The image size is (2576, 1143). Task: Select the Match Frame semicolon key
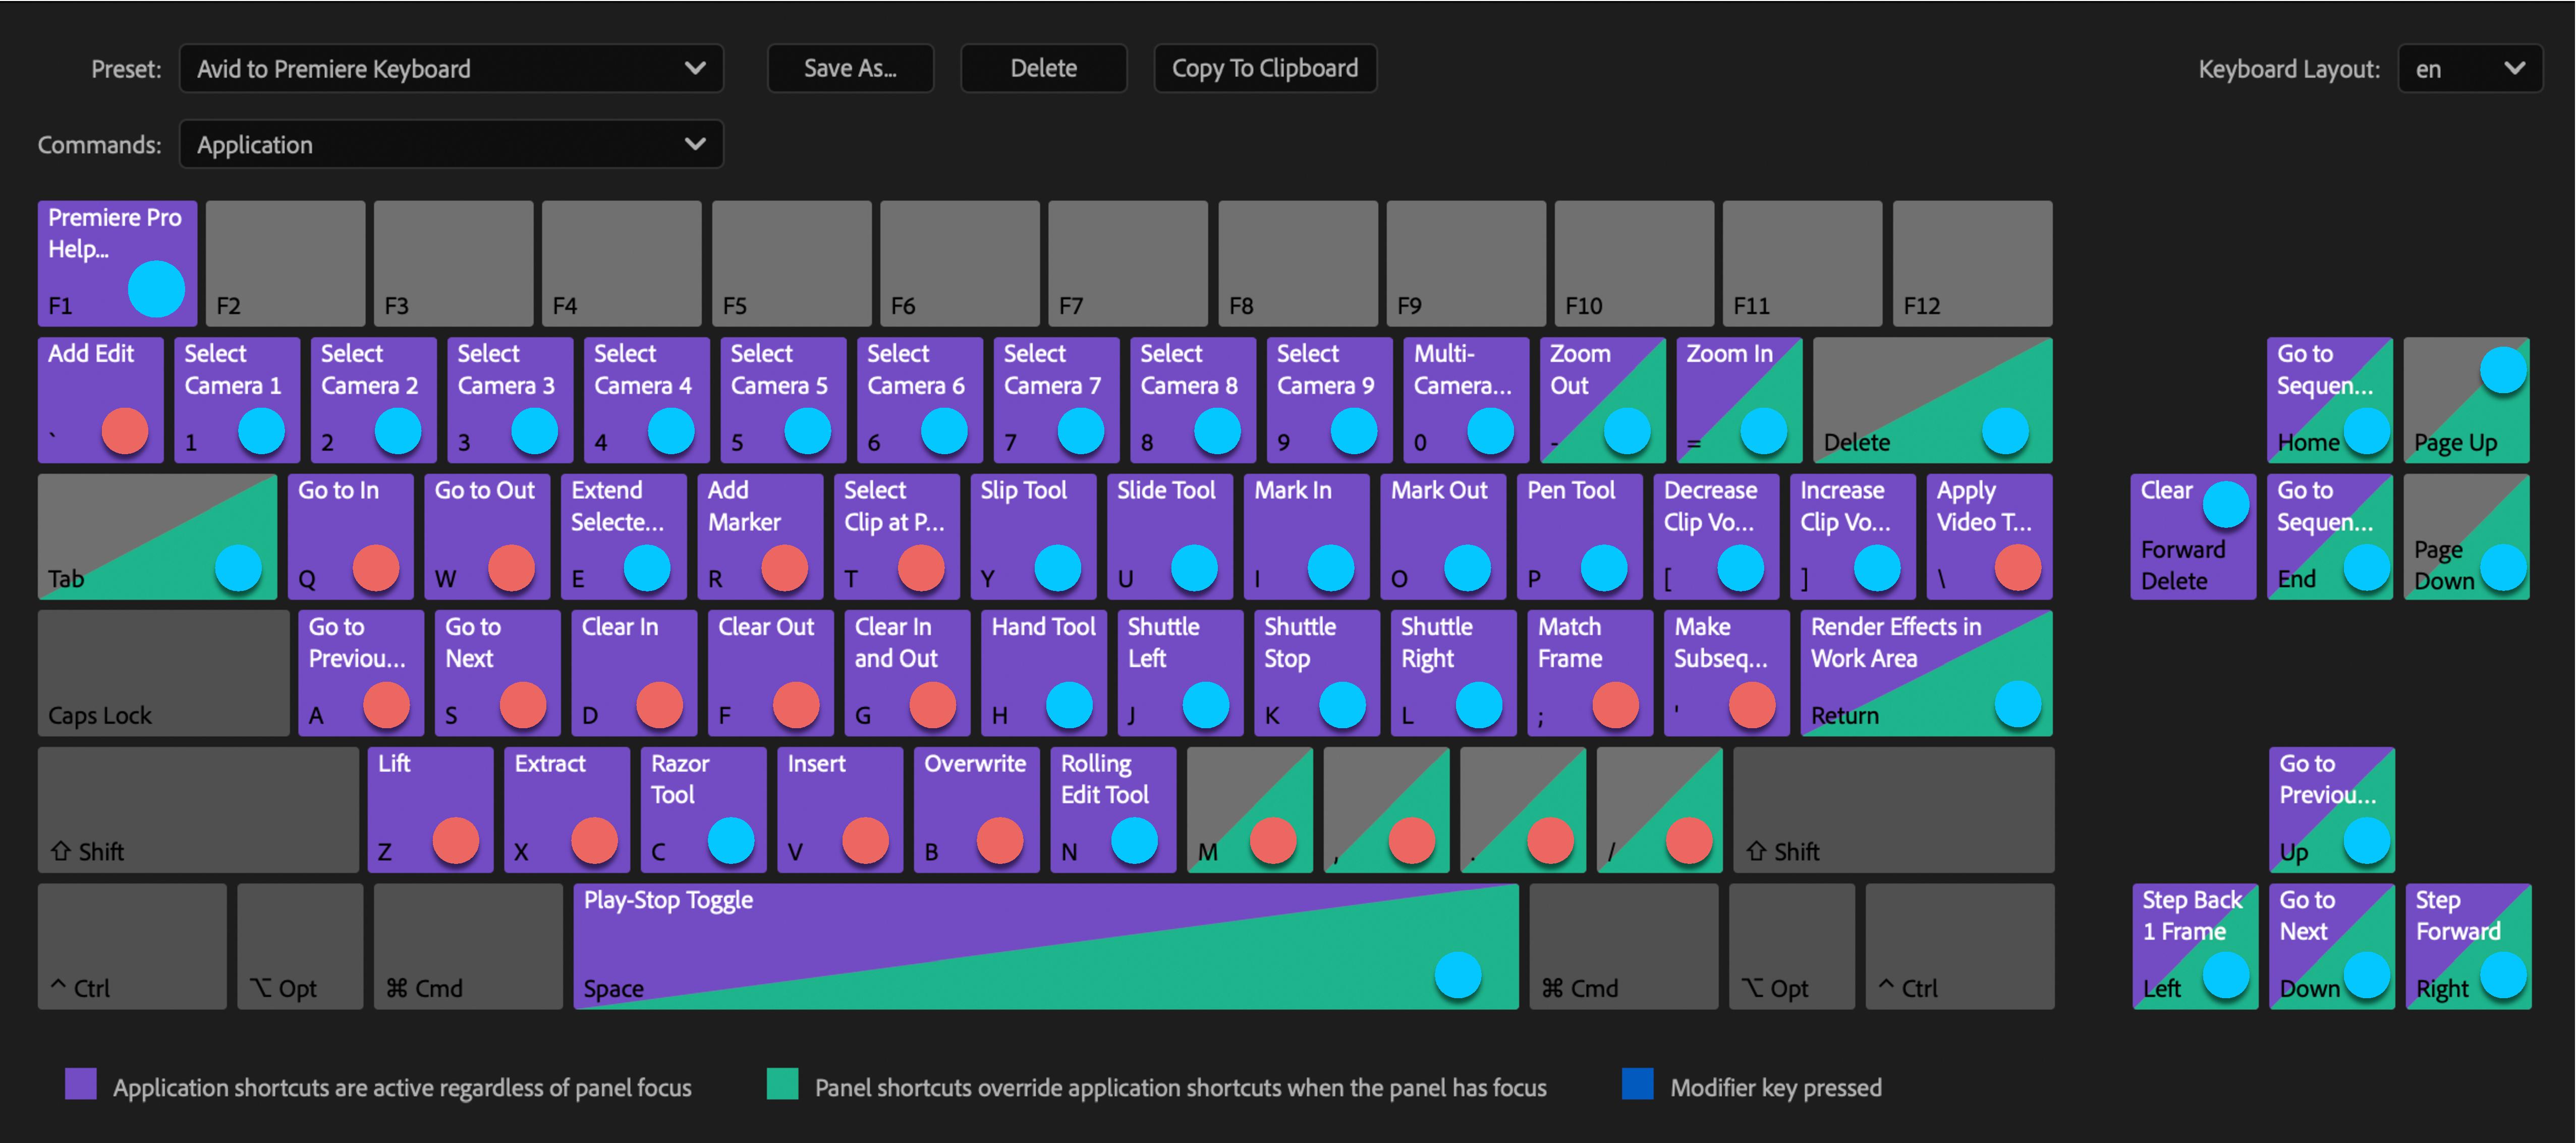(x=1590, y=673)
